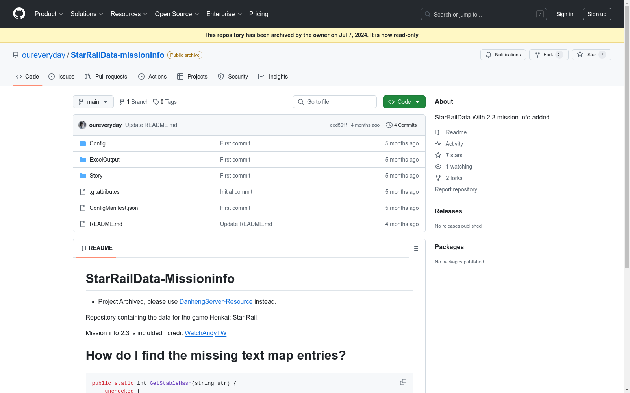Focus the Search or jump to field
The width and height of the screenshot is (630, 393).
[x=484, y=14]
